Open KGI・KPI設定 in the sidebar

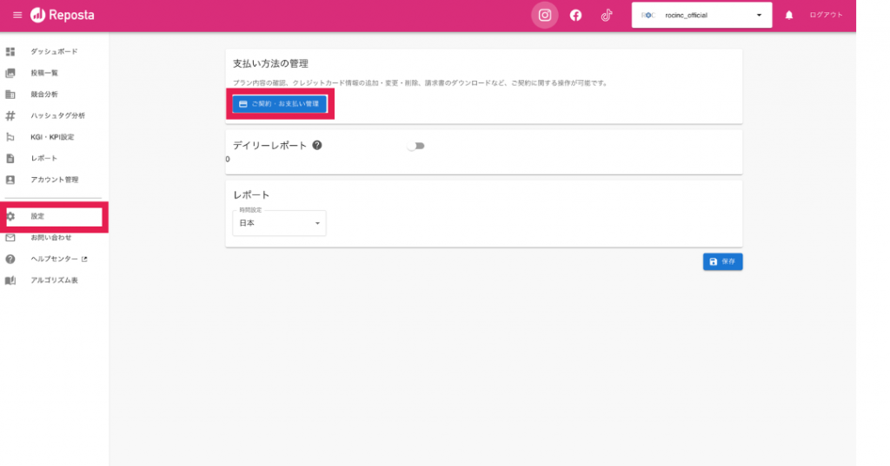point(52,137)
